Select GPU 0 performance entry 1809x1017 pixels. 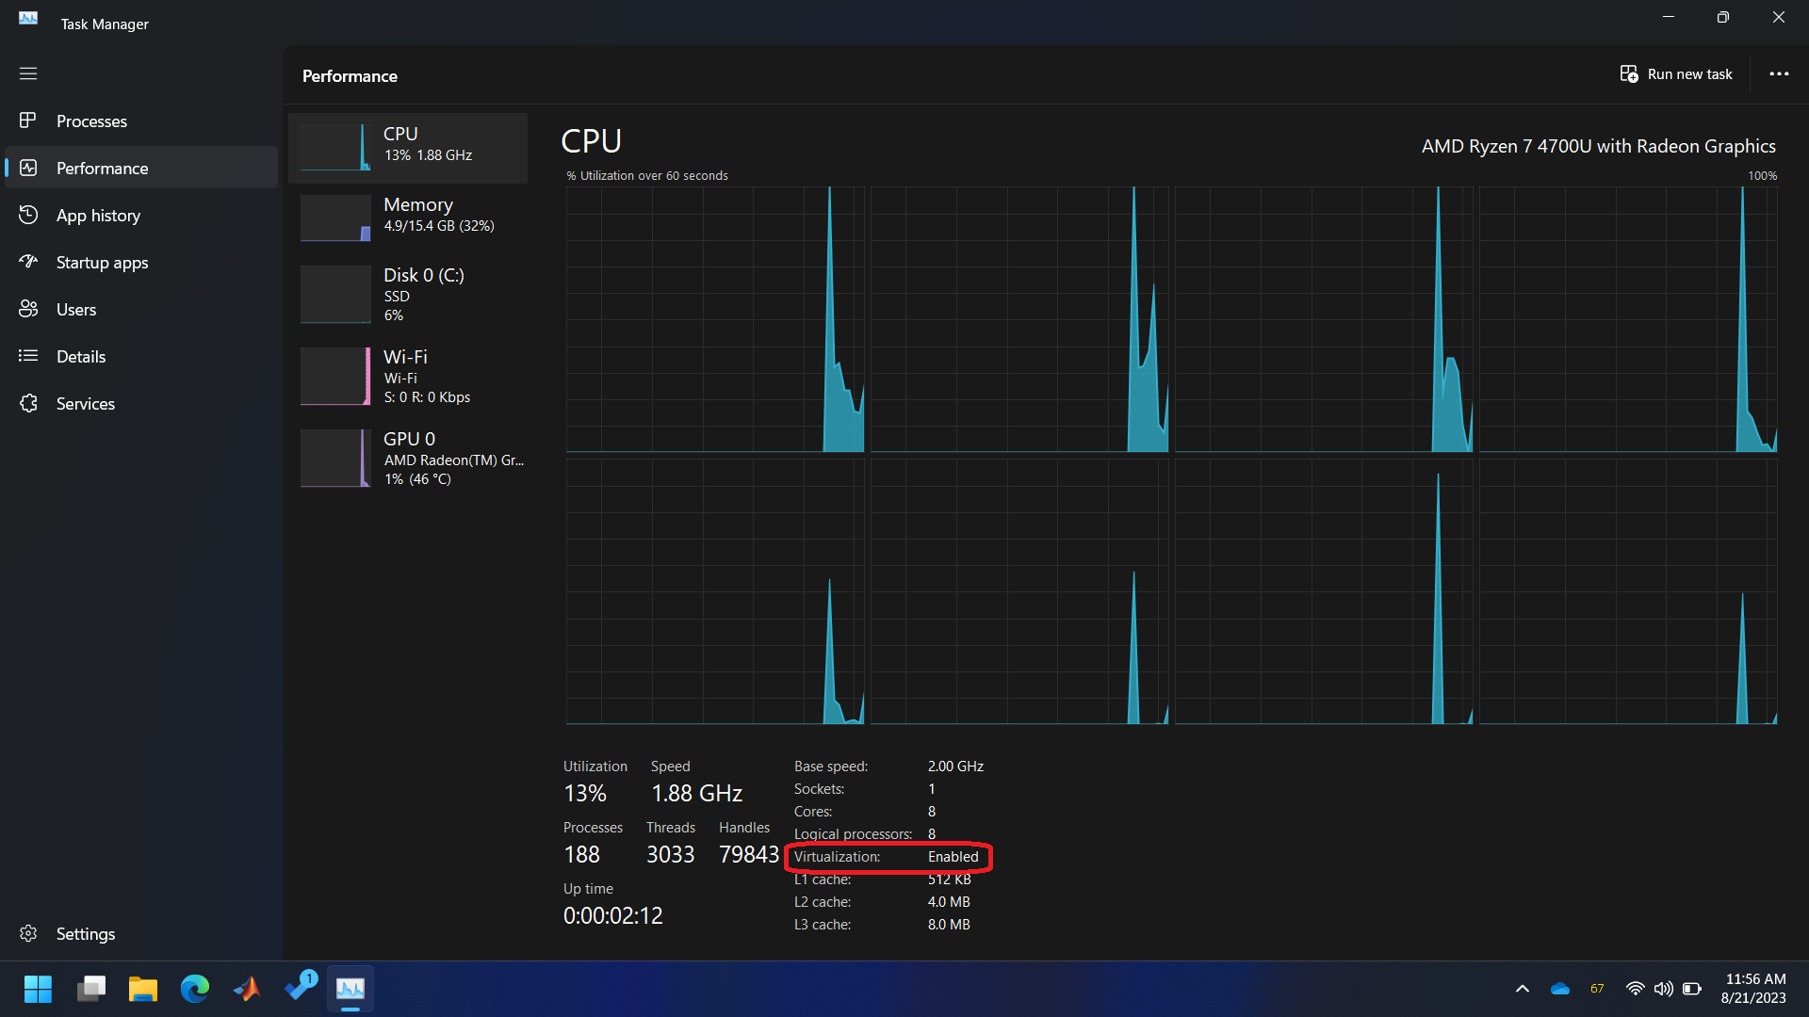(x=408, y=458)
